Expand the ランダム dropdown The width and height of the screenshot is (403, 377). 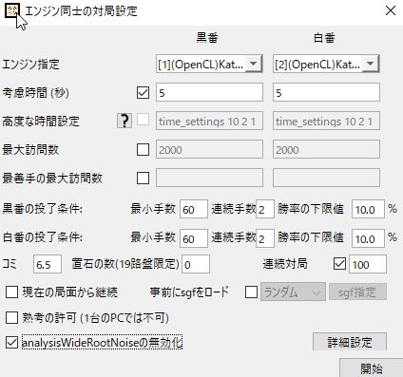[293, 292]
